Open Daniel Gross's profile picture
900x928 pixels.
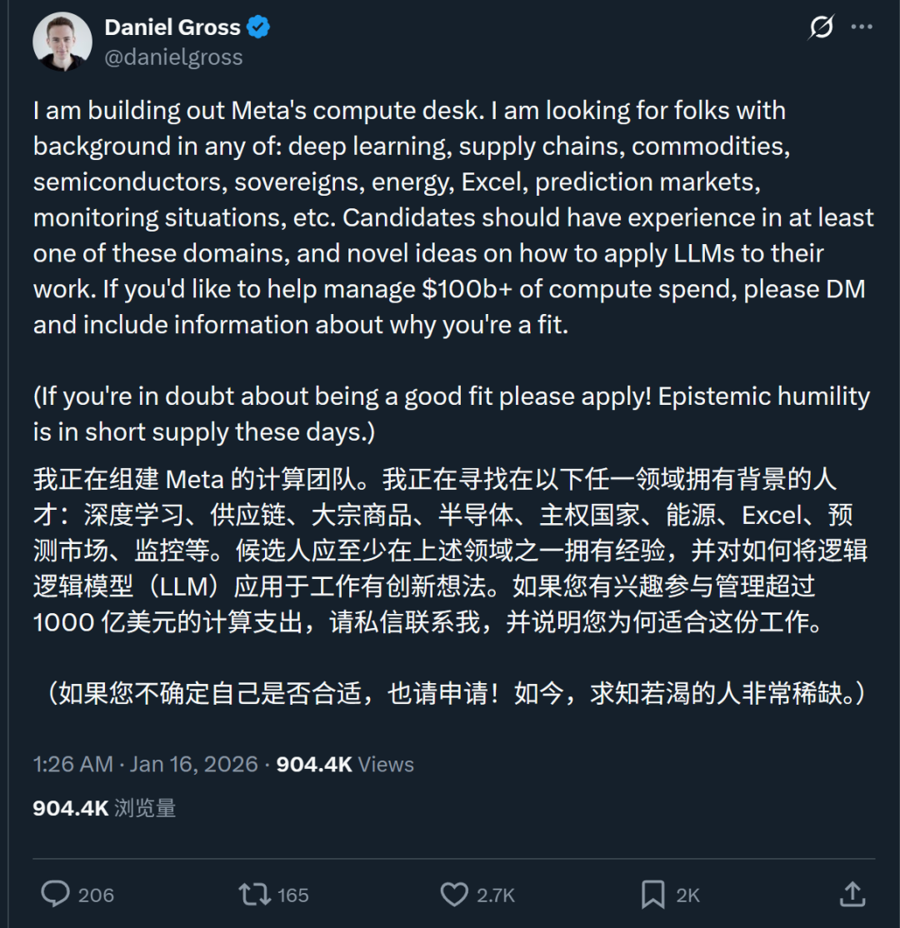tap(62, 42)
